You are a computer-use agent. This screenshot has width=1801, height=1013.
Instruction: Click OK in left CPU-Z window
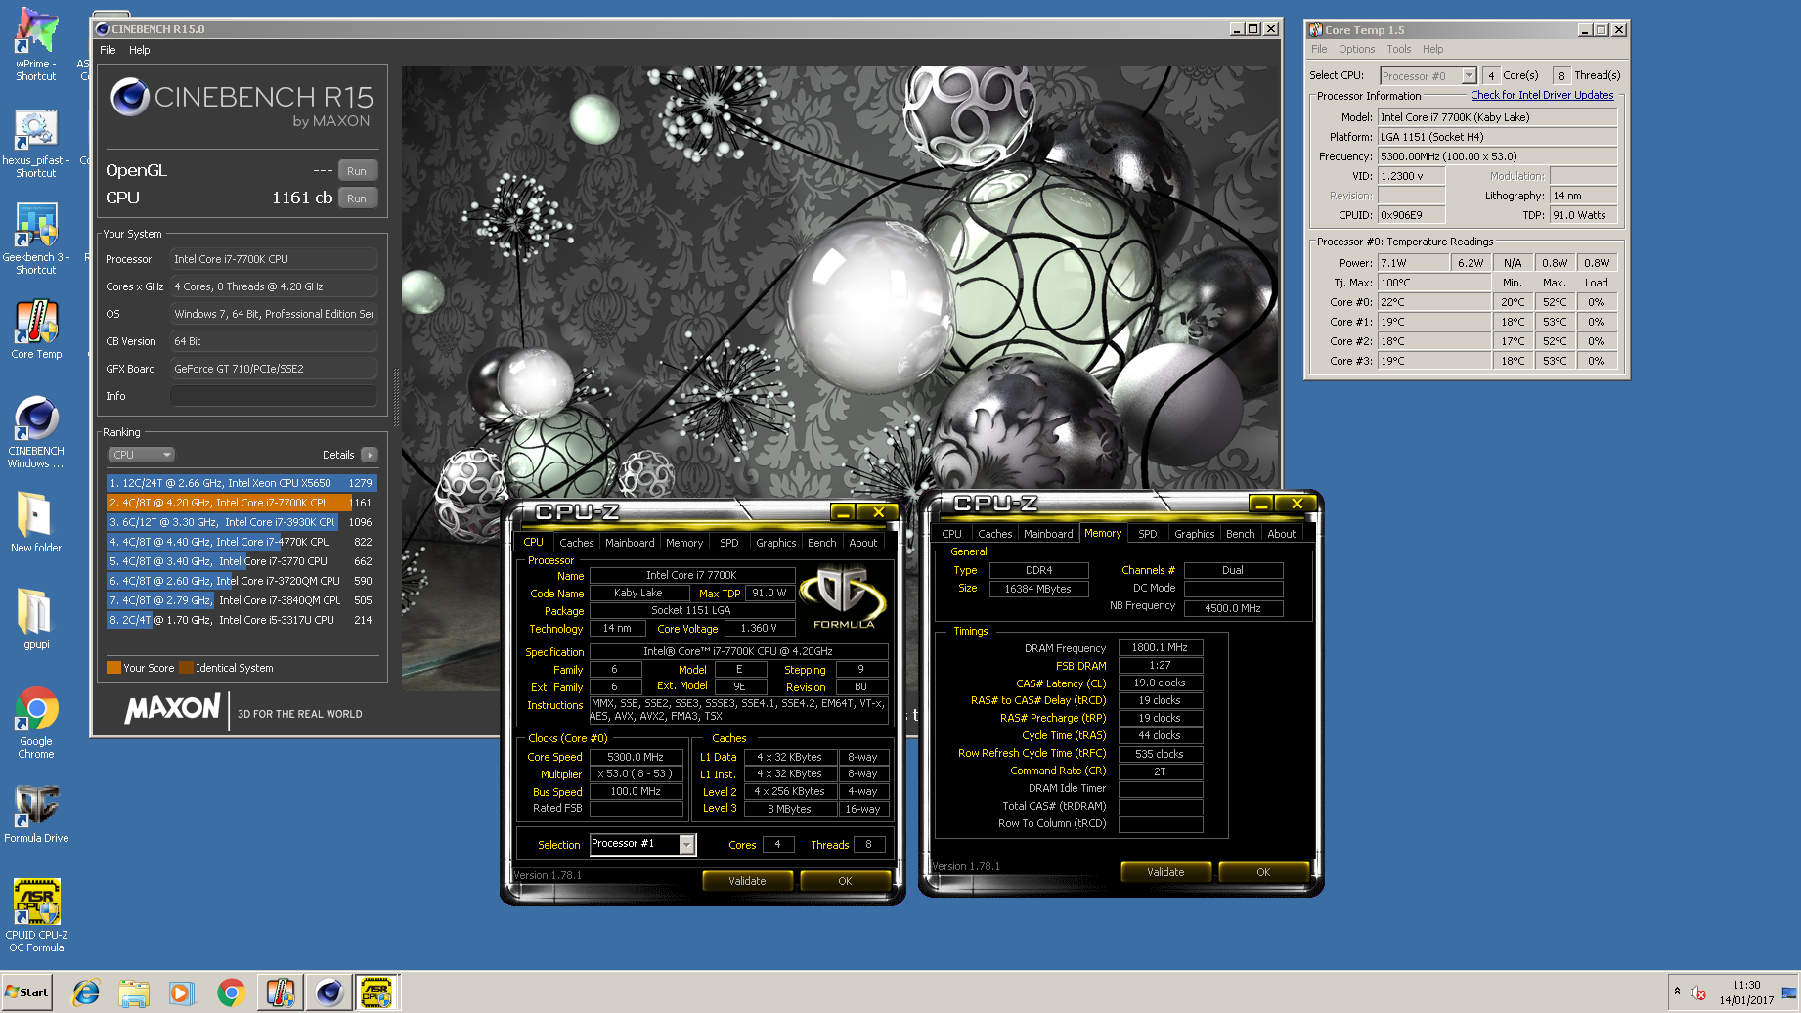coord(845,881)
